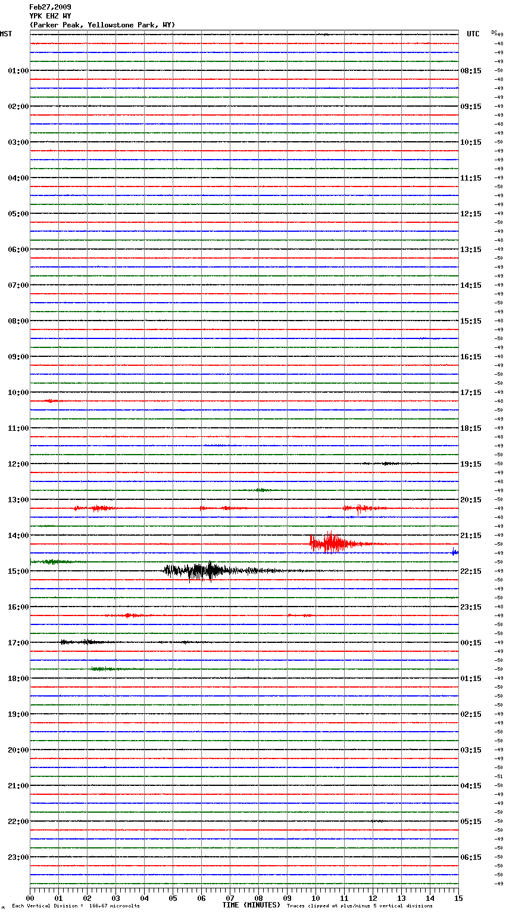Click the TIME (MINUTES) axis title
The image size is (506, 914).
251,905
